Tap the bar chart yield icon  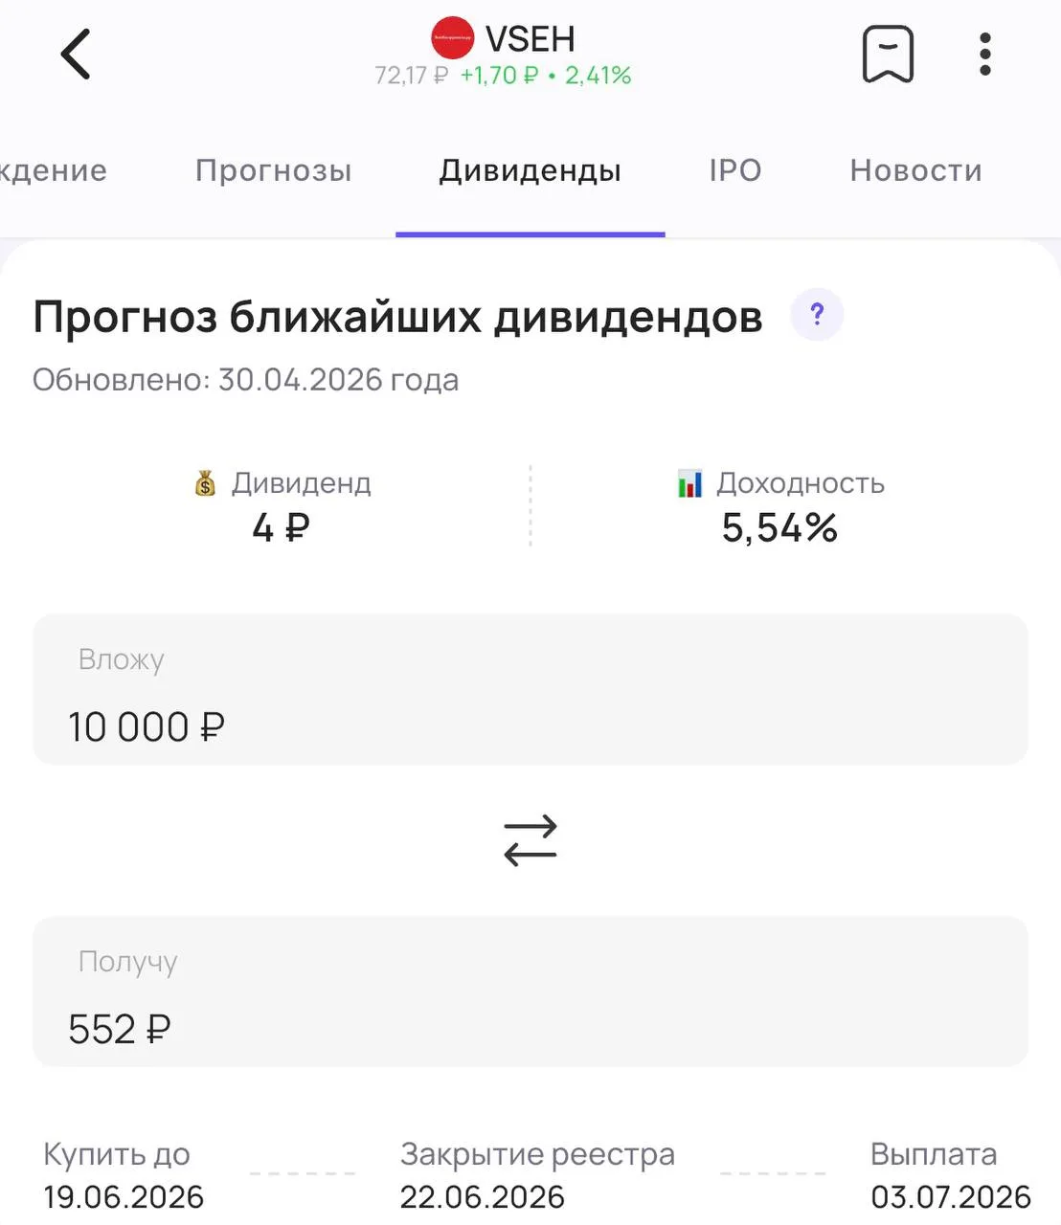click(689, 483)
